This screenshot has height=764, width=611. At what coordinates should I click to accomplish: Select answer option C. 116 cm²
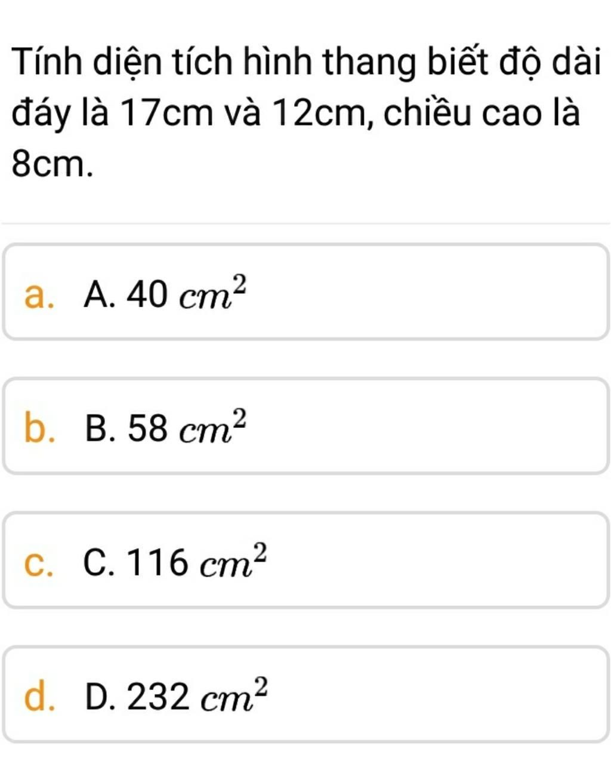305,560
